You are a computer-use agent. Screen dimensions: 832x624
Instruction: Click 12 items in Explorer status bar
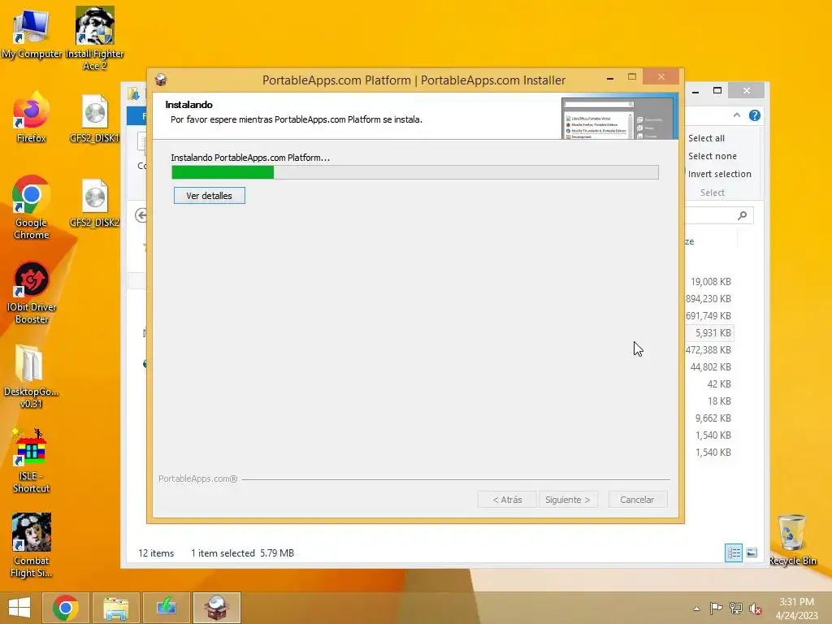click(x=156, y=552)
